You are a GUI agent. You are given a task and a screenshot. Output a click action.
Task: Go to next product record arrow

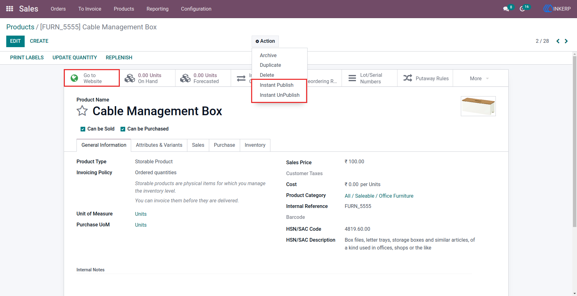point(566,41)
